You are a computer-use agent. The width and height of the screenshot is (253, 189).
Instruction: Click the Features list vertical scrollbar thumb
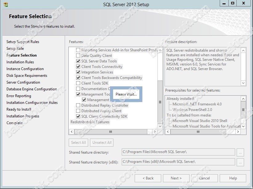160,102
